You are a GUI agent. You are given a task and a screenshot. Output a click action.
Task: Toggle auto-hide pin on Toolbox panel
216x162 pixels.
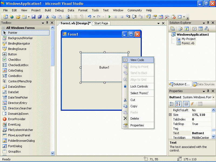coord(47,23)
